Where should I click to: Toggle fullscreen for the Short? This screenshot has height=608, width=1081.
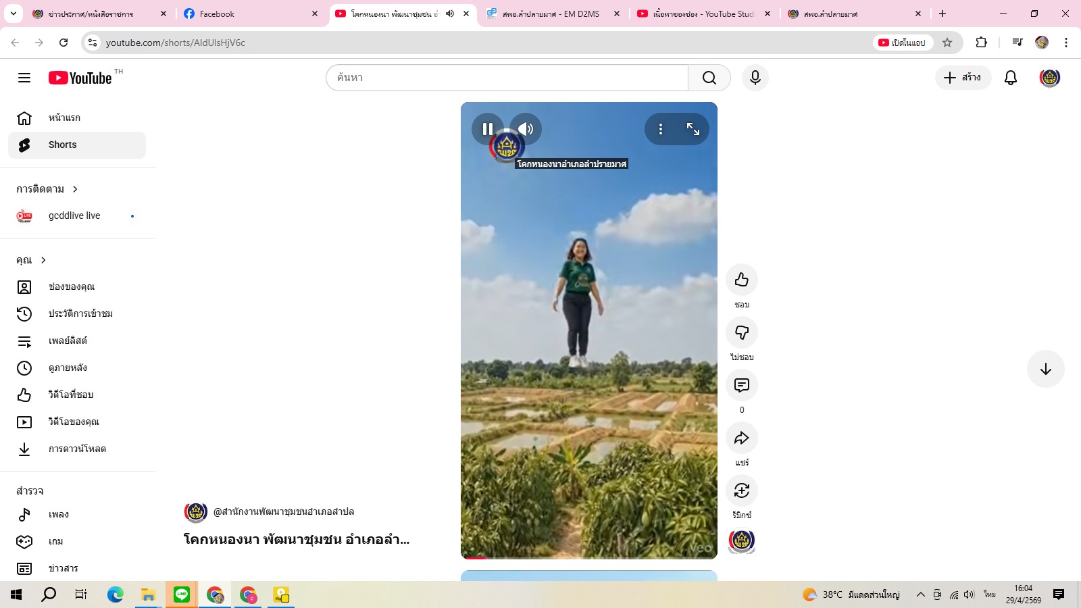(693, 129)
